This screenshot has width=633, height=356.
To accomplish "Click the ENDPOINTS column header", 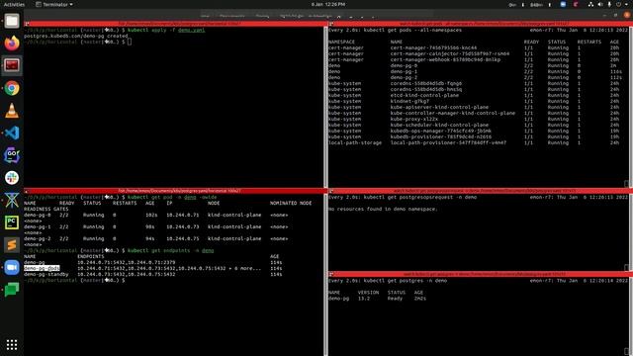I will click(x=91, y=257).
